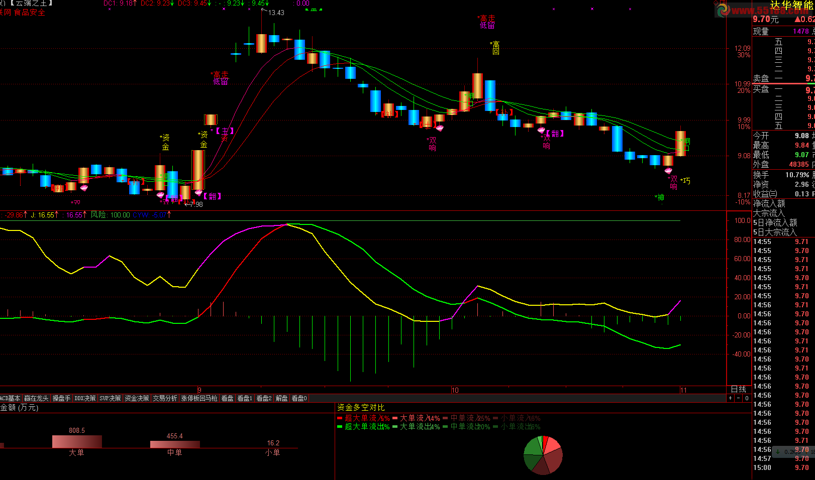Click the 日线 period selector
This screenshot has width=815, height=480.
739,390
